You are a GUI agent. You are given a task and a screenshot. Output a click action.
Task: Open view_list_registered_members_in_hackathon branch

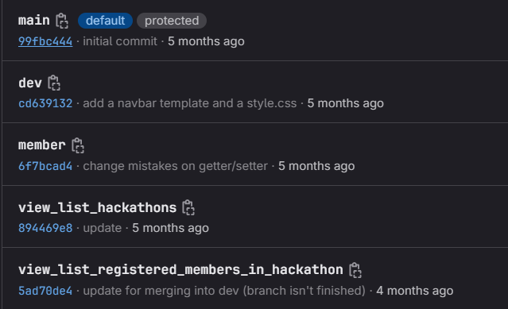tap(180, 270)
